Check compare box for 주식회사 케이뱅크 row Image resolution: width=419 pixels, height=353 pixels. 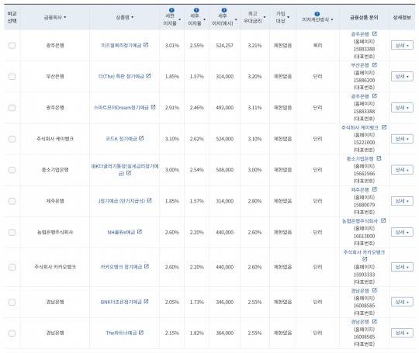(12, 139)
